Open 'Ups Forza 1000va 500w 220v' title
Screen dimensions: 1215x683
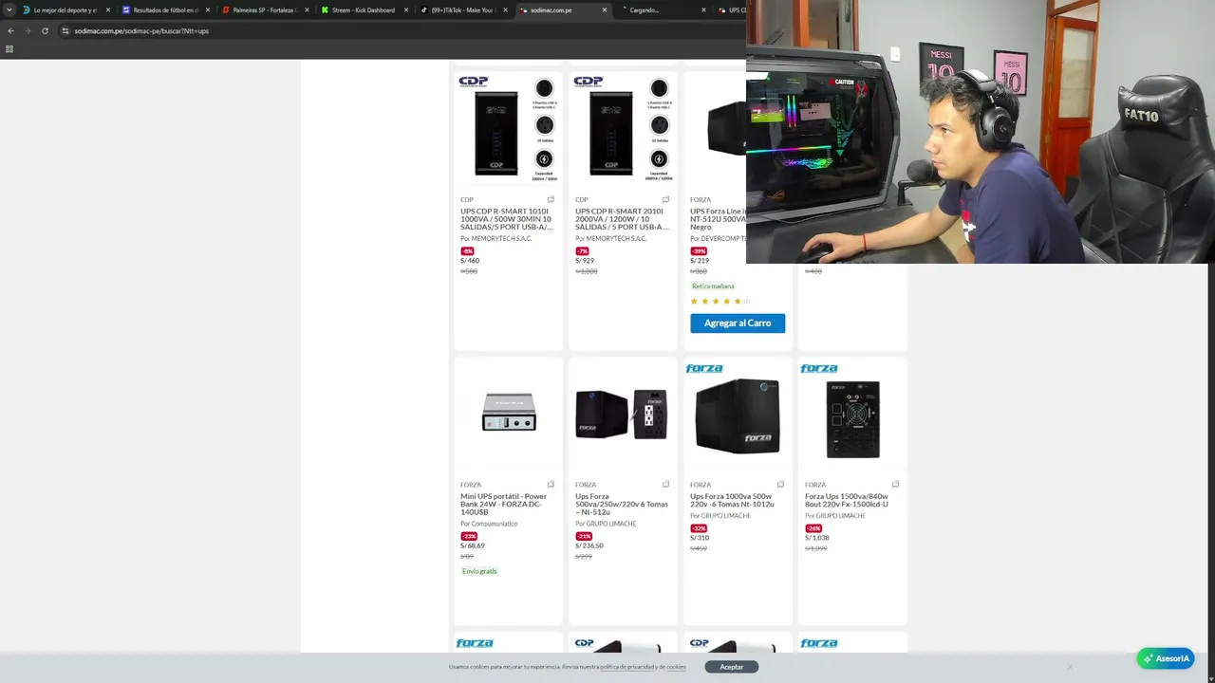[732, 500]
